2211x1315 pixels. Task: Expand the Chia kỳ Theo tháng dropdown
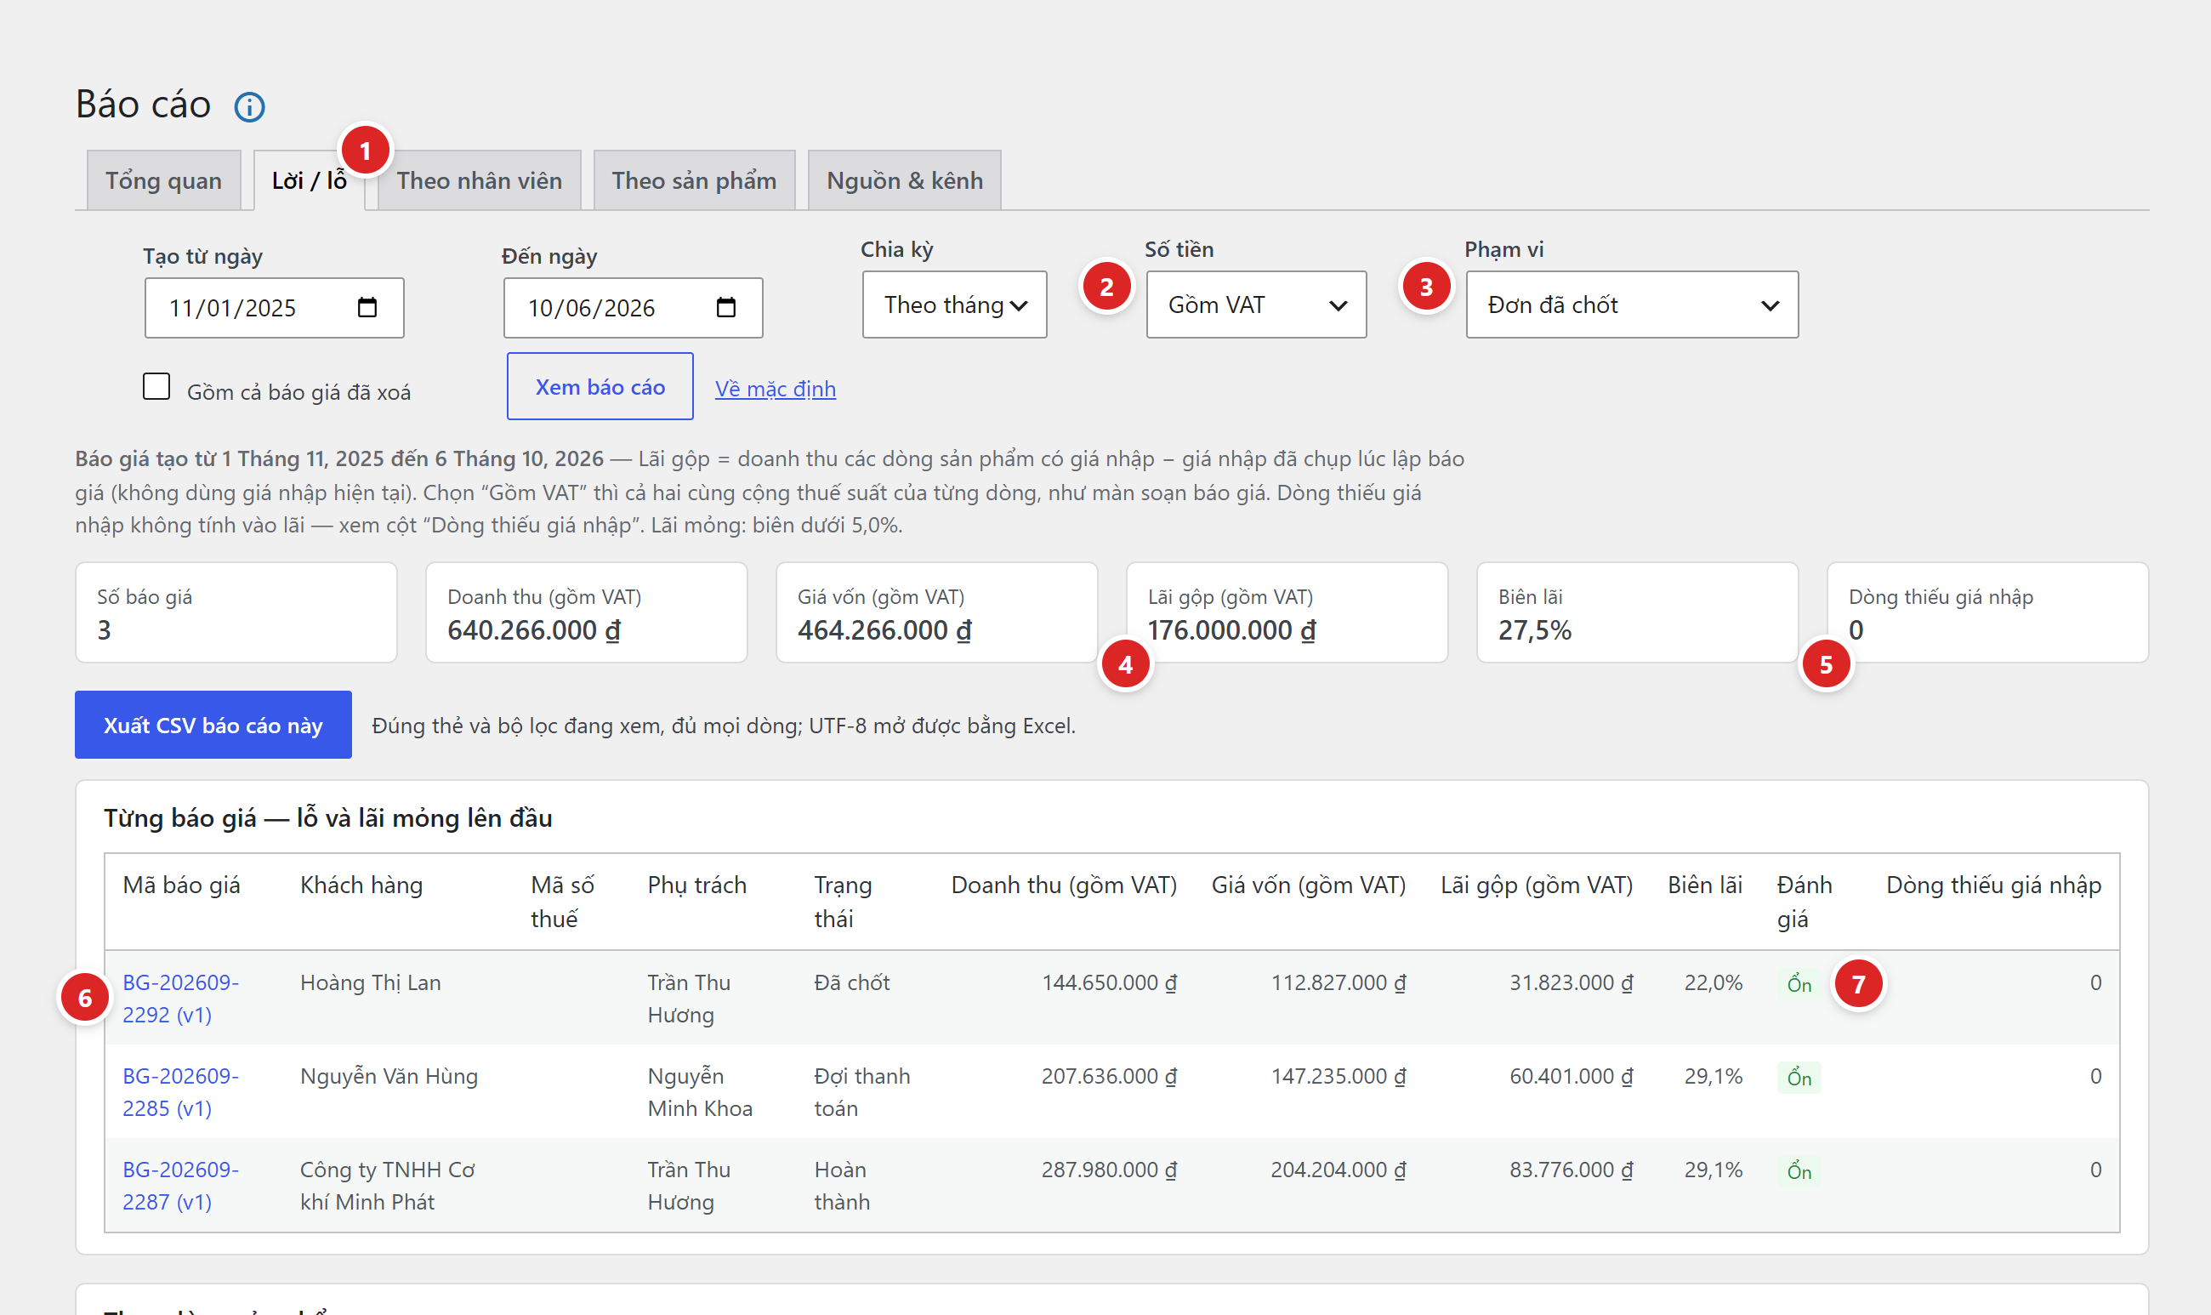point(954,305)
